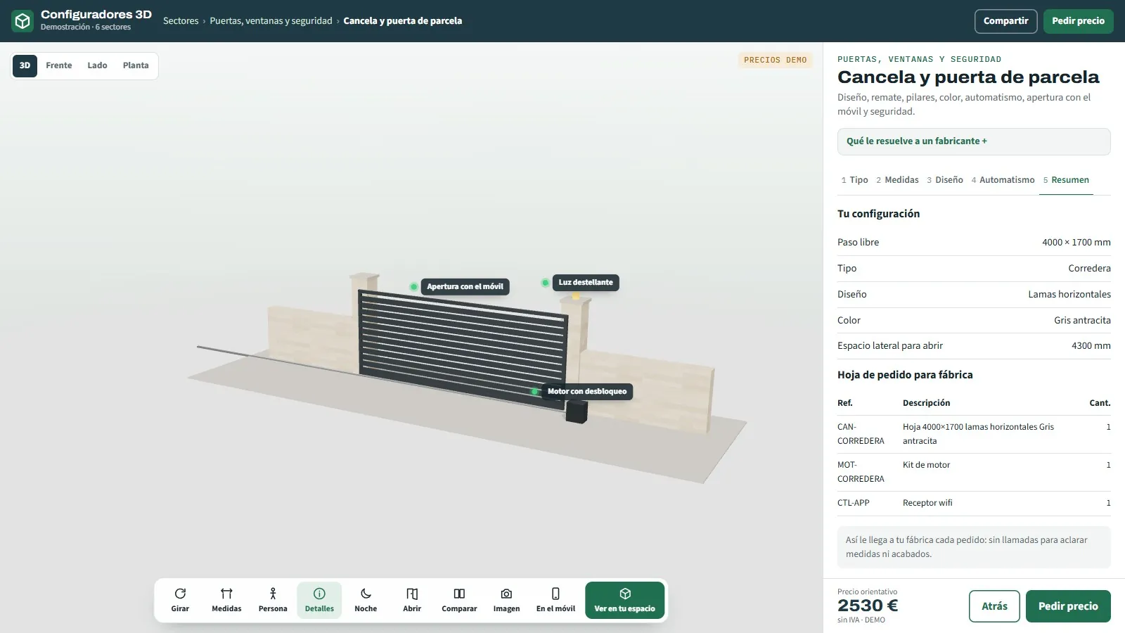Open the gate with Abrir

point(412,601)
